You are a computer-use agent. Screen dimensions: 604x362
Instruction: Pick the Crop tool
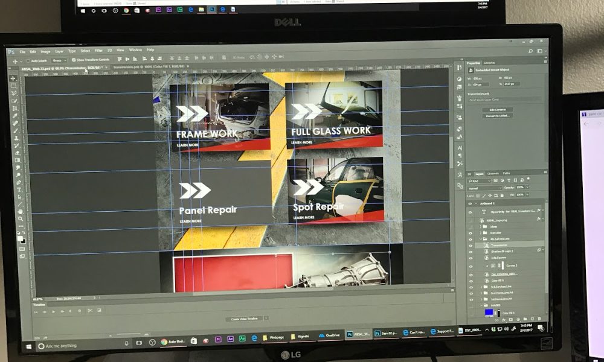(14, 108)
